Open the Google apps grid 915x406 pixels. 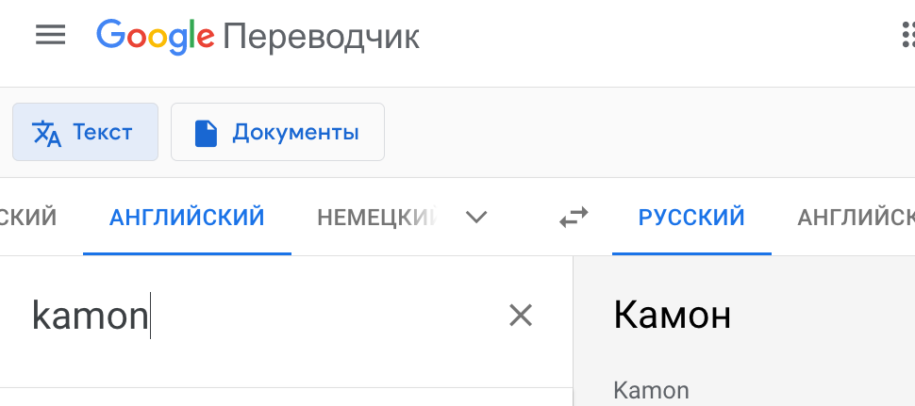(x=906, y=36)
